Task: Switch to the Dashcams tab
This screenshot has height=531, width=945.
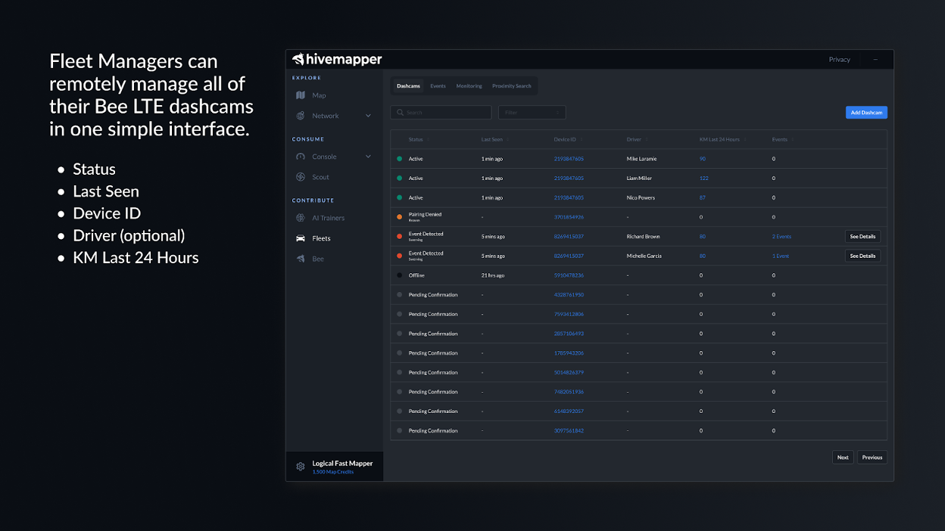Action: pos(408,86)
